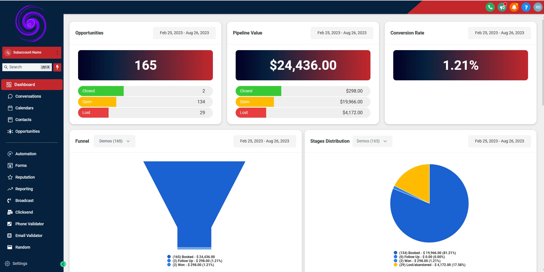Viewport: 544px width, 272px height.
Task: Click the Phone Validator icon
Action: [x=9, y=224]
